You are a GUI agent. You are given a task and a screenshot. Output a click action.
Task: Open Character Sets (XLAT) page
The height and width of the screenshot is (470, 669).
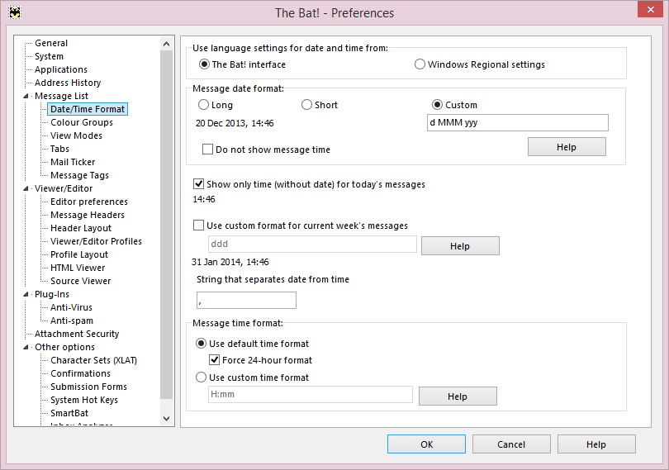[x=93, y=361]
